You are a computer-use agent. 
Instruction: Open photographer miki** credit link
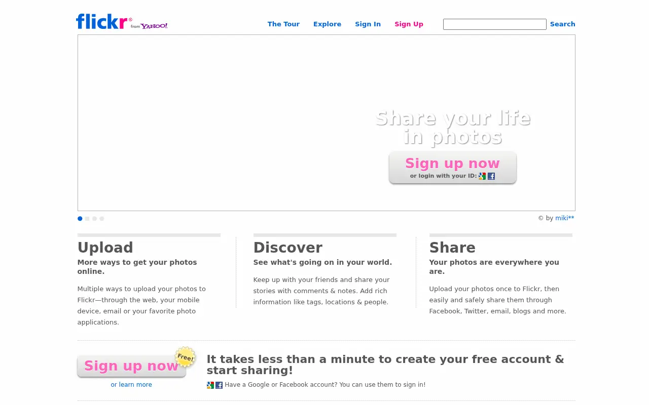(x=565, y=218)
